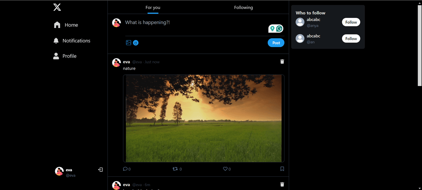Viewport: 422px width, 190px height.
Task: Click the eva username on the nature post
Action: [x=127, y=62]
